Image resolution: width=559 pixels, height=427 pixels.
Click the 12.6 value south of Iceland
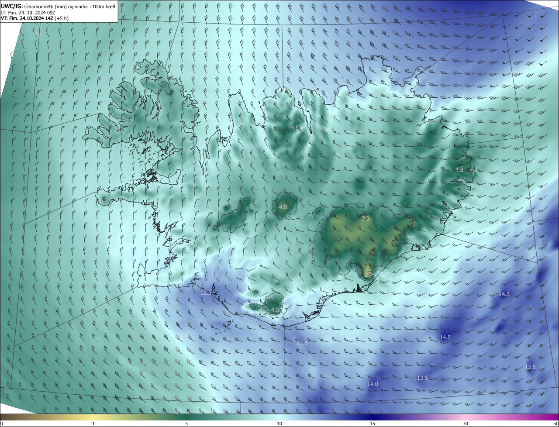click(x=302, y=343)
